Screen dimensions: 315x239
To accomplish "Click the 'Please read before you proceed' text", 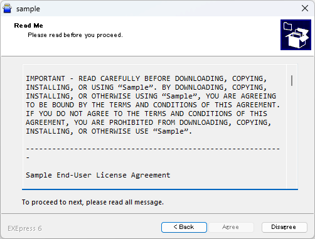I will (75, 35).
